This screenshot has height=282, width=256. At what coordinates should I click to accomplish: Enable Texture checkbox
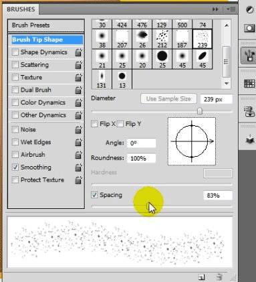point(15,77)
